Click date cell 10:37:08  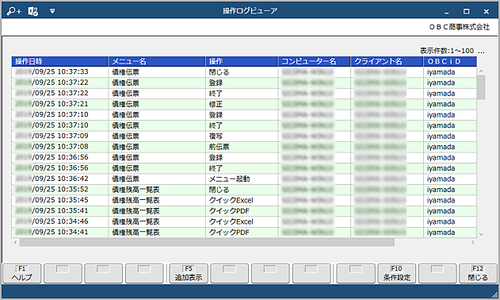coord(60,147)
